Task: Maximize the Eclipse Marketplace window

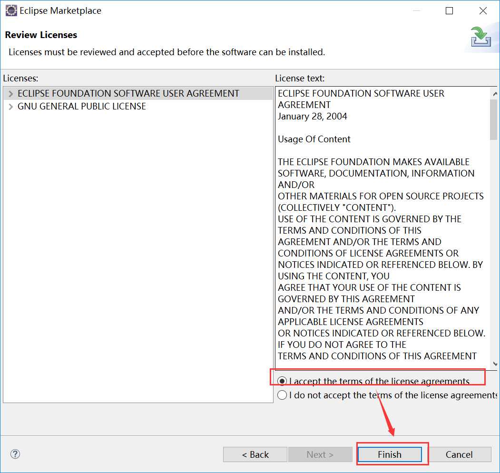Action: coord(449,11)
